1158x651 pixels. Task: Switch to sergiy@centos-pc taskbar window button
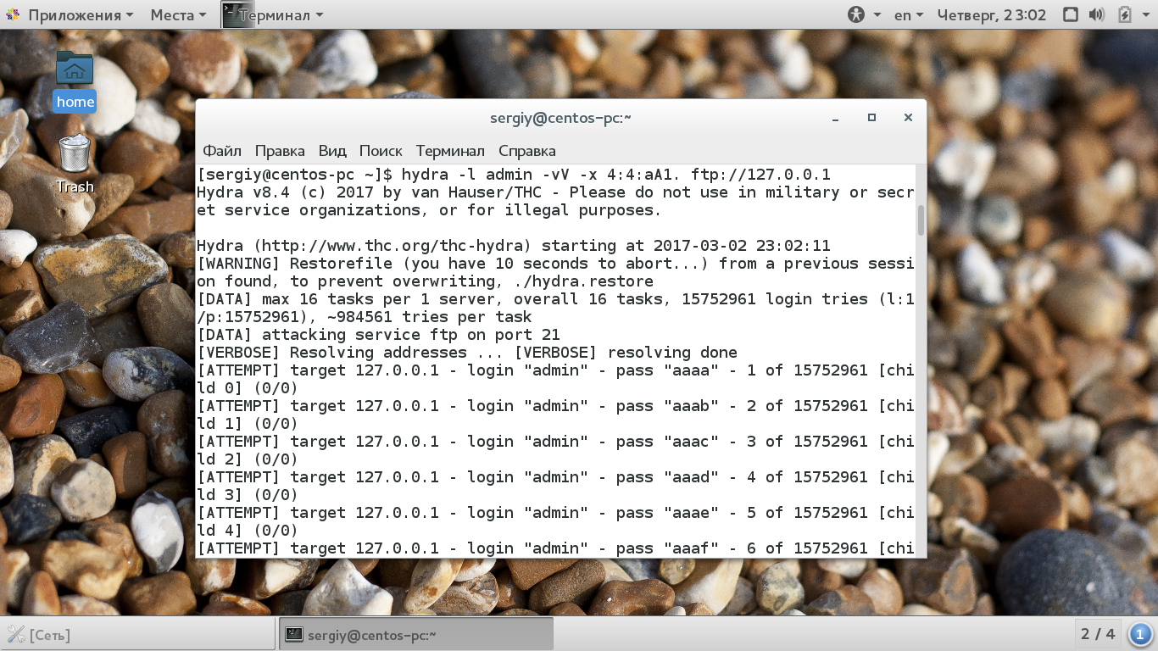click(415, 634)
